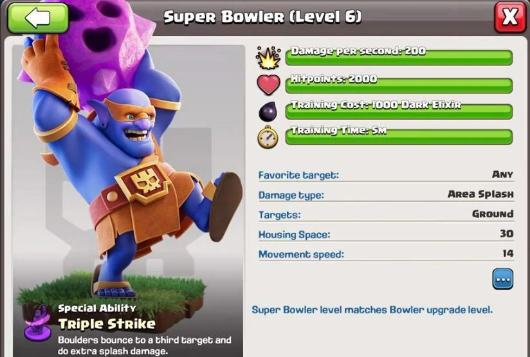
Task: Open the blue three-dots more info button
Action: click(x=502, y=279)
